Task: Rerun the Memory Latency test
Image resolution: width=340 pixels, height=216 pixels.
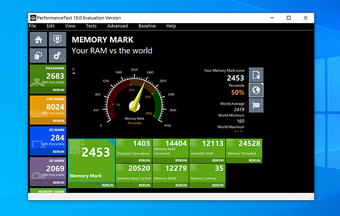Action: pyautogui.click(x=218, y=185)
